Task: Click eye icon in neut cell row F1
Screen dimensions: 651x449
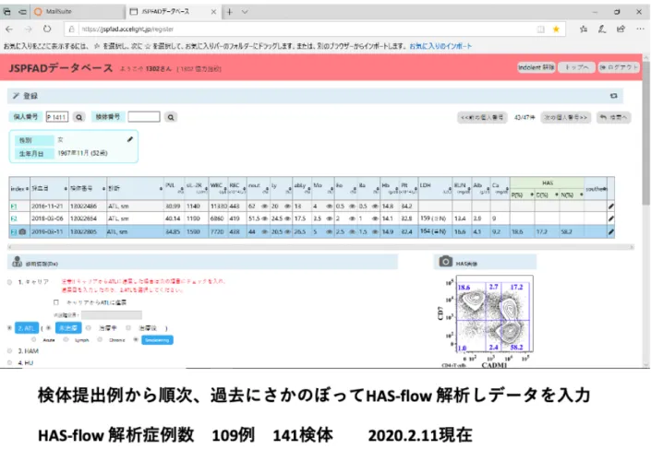Action: click(x=264, y=206)
